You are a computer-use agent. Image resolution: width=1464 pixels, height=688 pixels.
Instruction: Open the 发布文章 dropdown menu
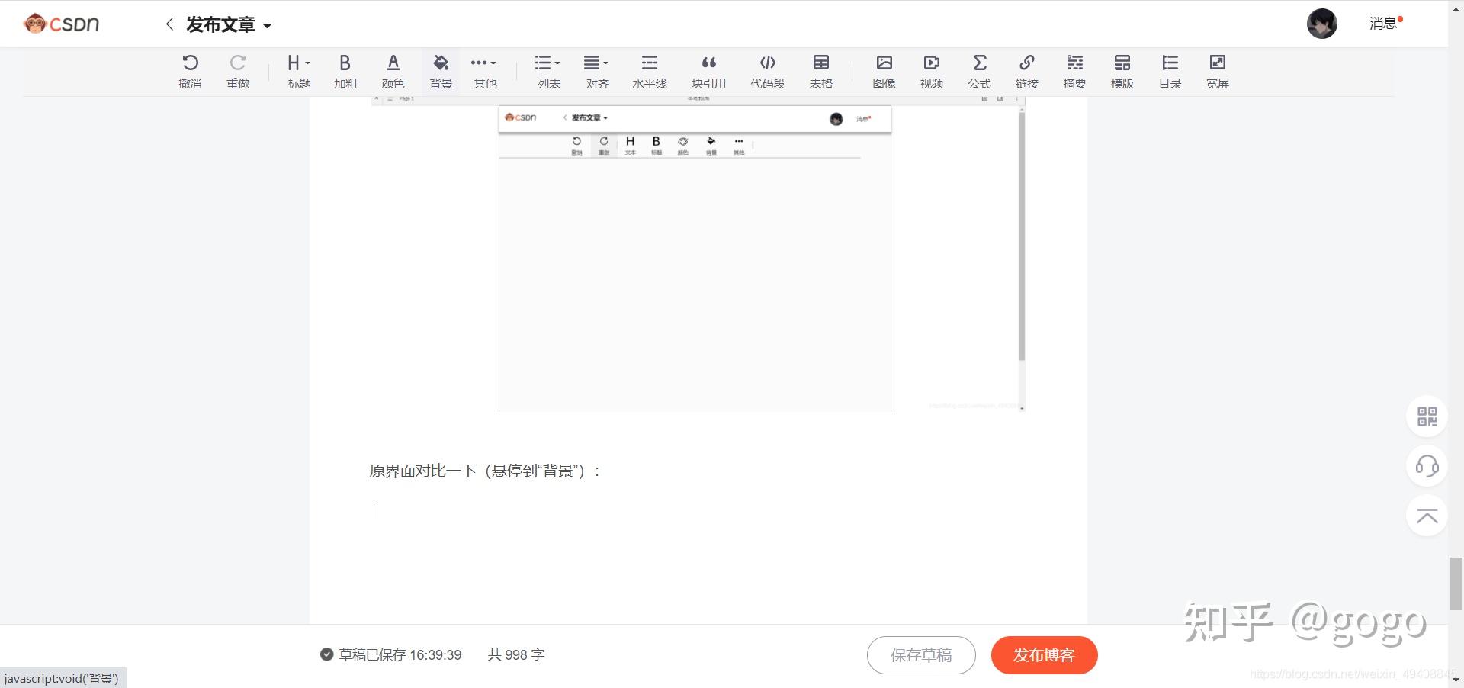(229, 24)
